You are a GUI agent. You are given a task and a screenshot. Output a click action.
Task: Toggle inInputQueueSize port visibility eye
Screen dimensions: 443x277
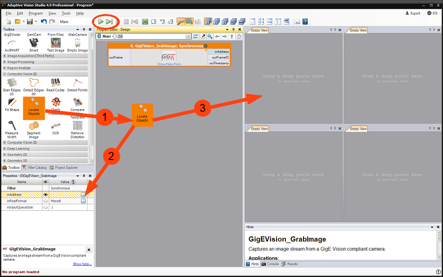tap(46, 207)
